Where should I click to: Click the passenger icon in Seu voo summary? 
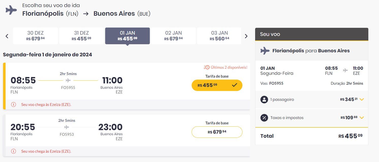(264, 100)
